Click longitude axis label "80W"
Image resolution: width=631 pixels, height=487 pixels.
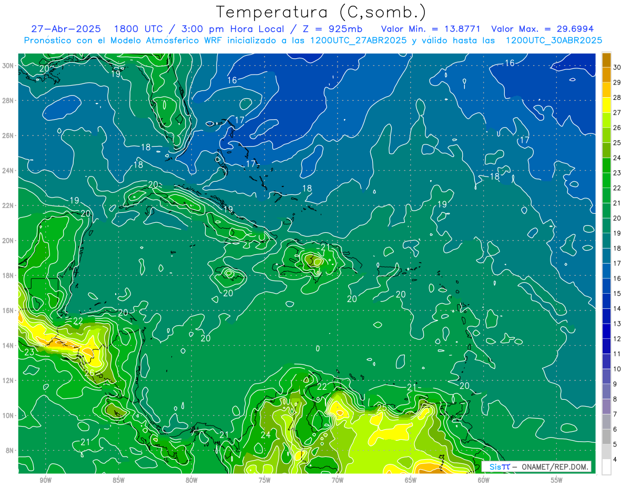pyautogui.click(x=191, y=480)
